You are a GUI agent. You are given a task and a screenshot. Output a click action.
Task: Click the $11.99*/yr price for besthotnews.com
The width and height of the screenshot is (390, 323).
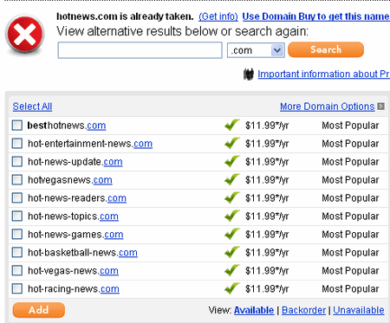point(267,126)
